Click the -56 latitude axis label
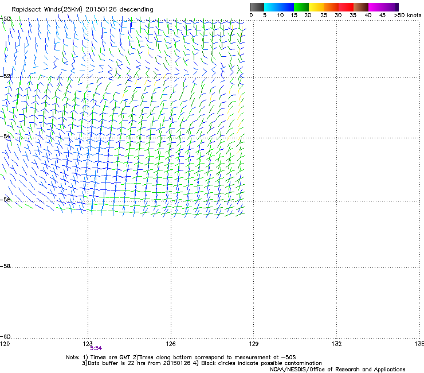The image size is (424, 373). point(5,199)
